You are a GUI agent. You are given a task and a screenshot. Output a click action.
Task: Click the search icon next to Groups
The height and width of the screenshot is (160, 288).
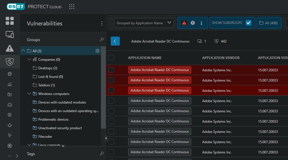[x=102, y=40]
